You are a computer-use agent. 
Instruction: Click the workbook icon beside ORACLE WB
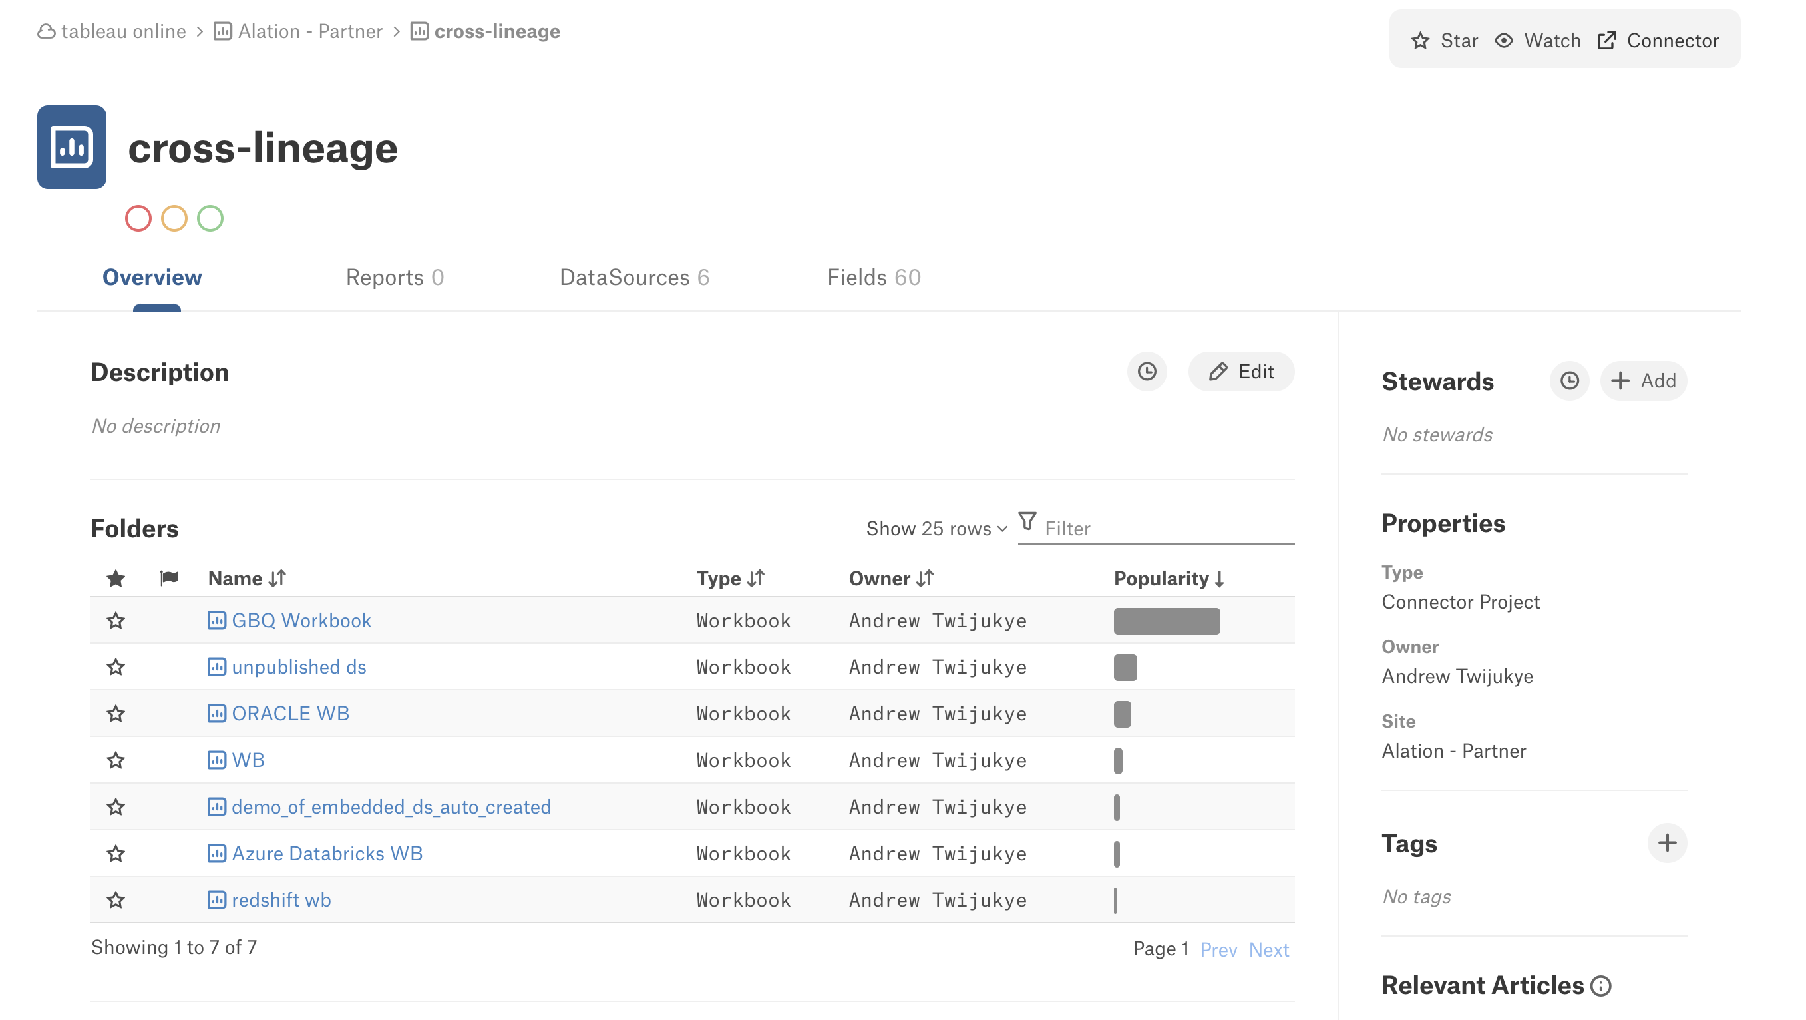(217, 714)
